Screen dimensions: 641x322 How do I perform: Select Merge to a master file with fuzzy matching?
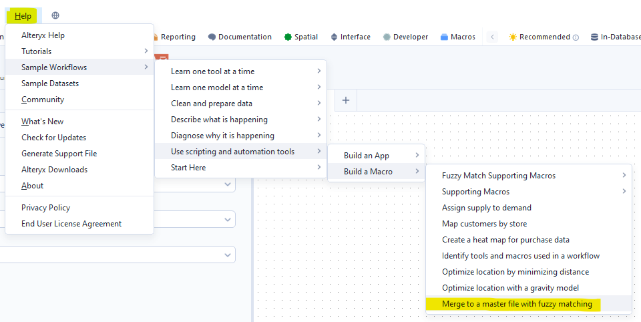click(x=517, y=304)
